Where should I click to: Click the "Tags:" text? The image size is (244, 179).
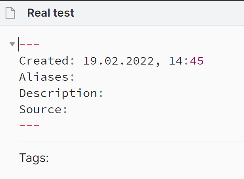click(x=34, y=158)
